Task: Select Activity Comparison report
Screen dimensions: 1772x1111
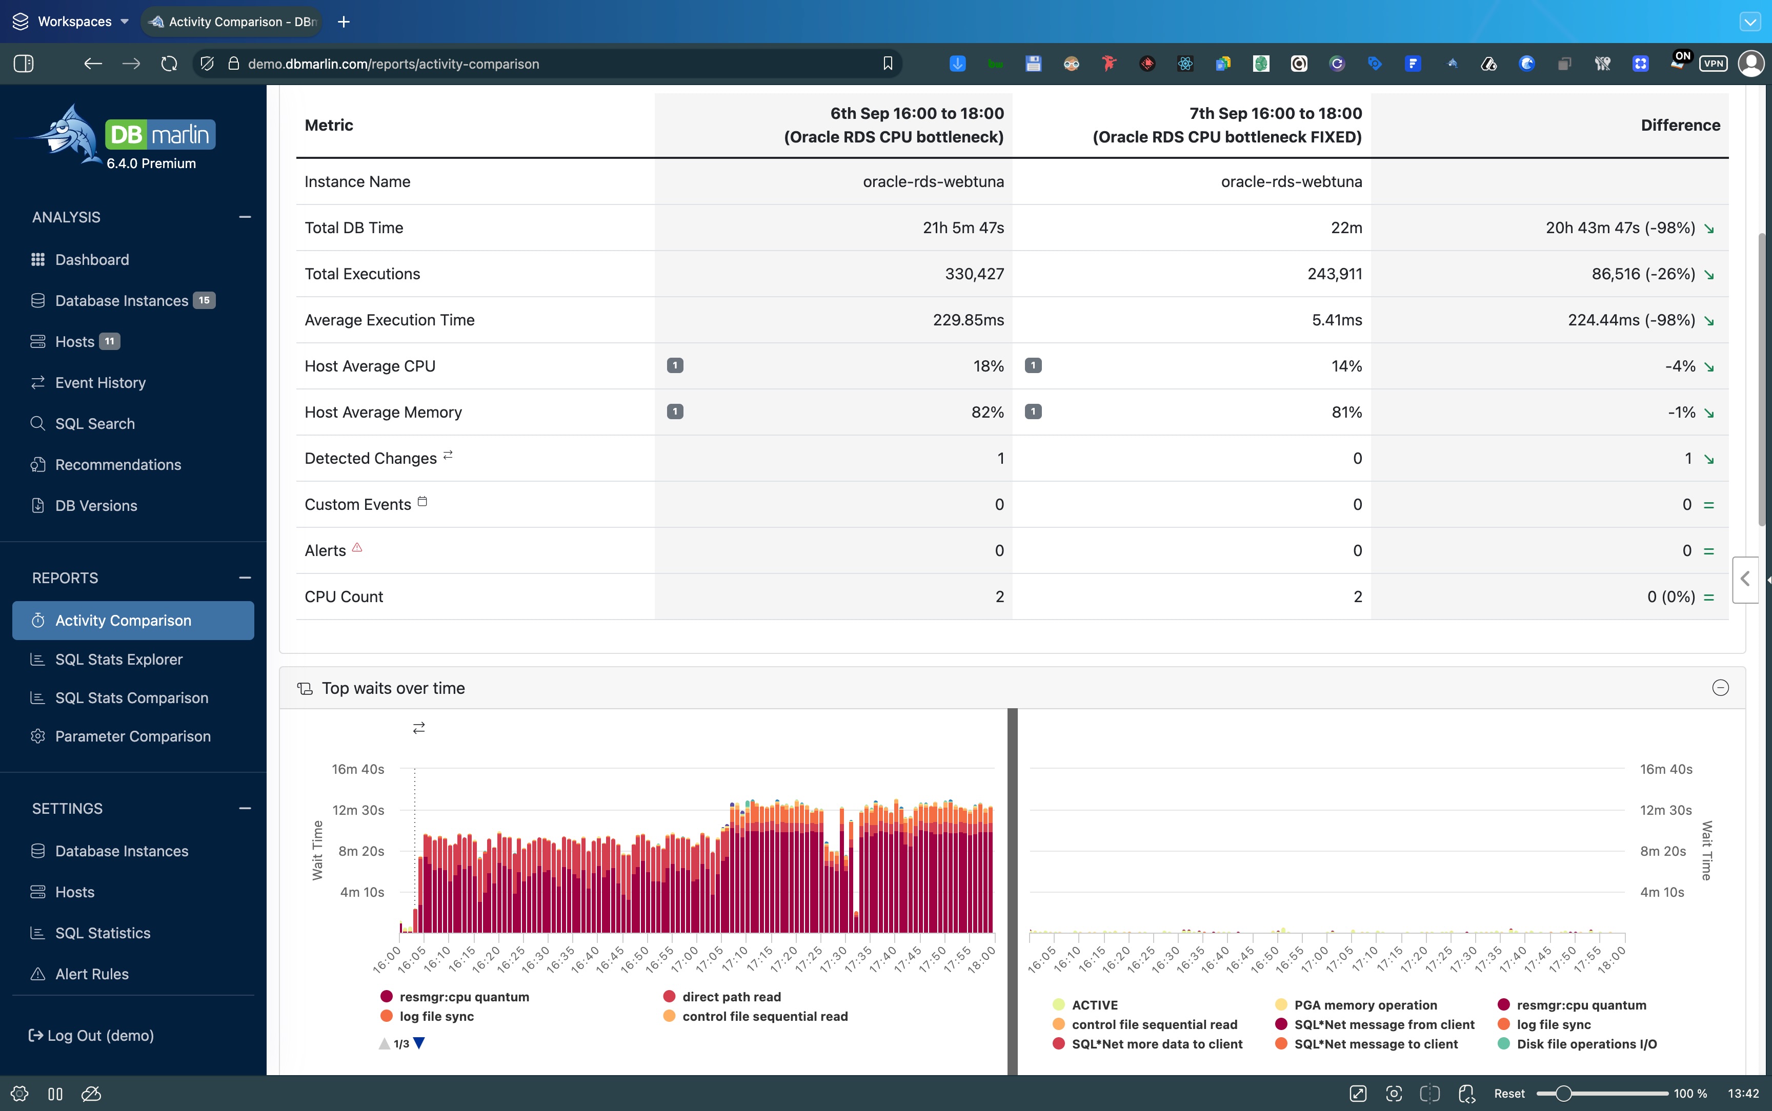Action: click(x=133, y=621)
